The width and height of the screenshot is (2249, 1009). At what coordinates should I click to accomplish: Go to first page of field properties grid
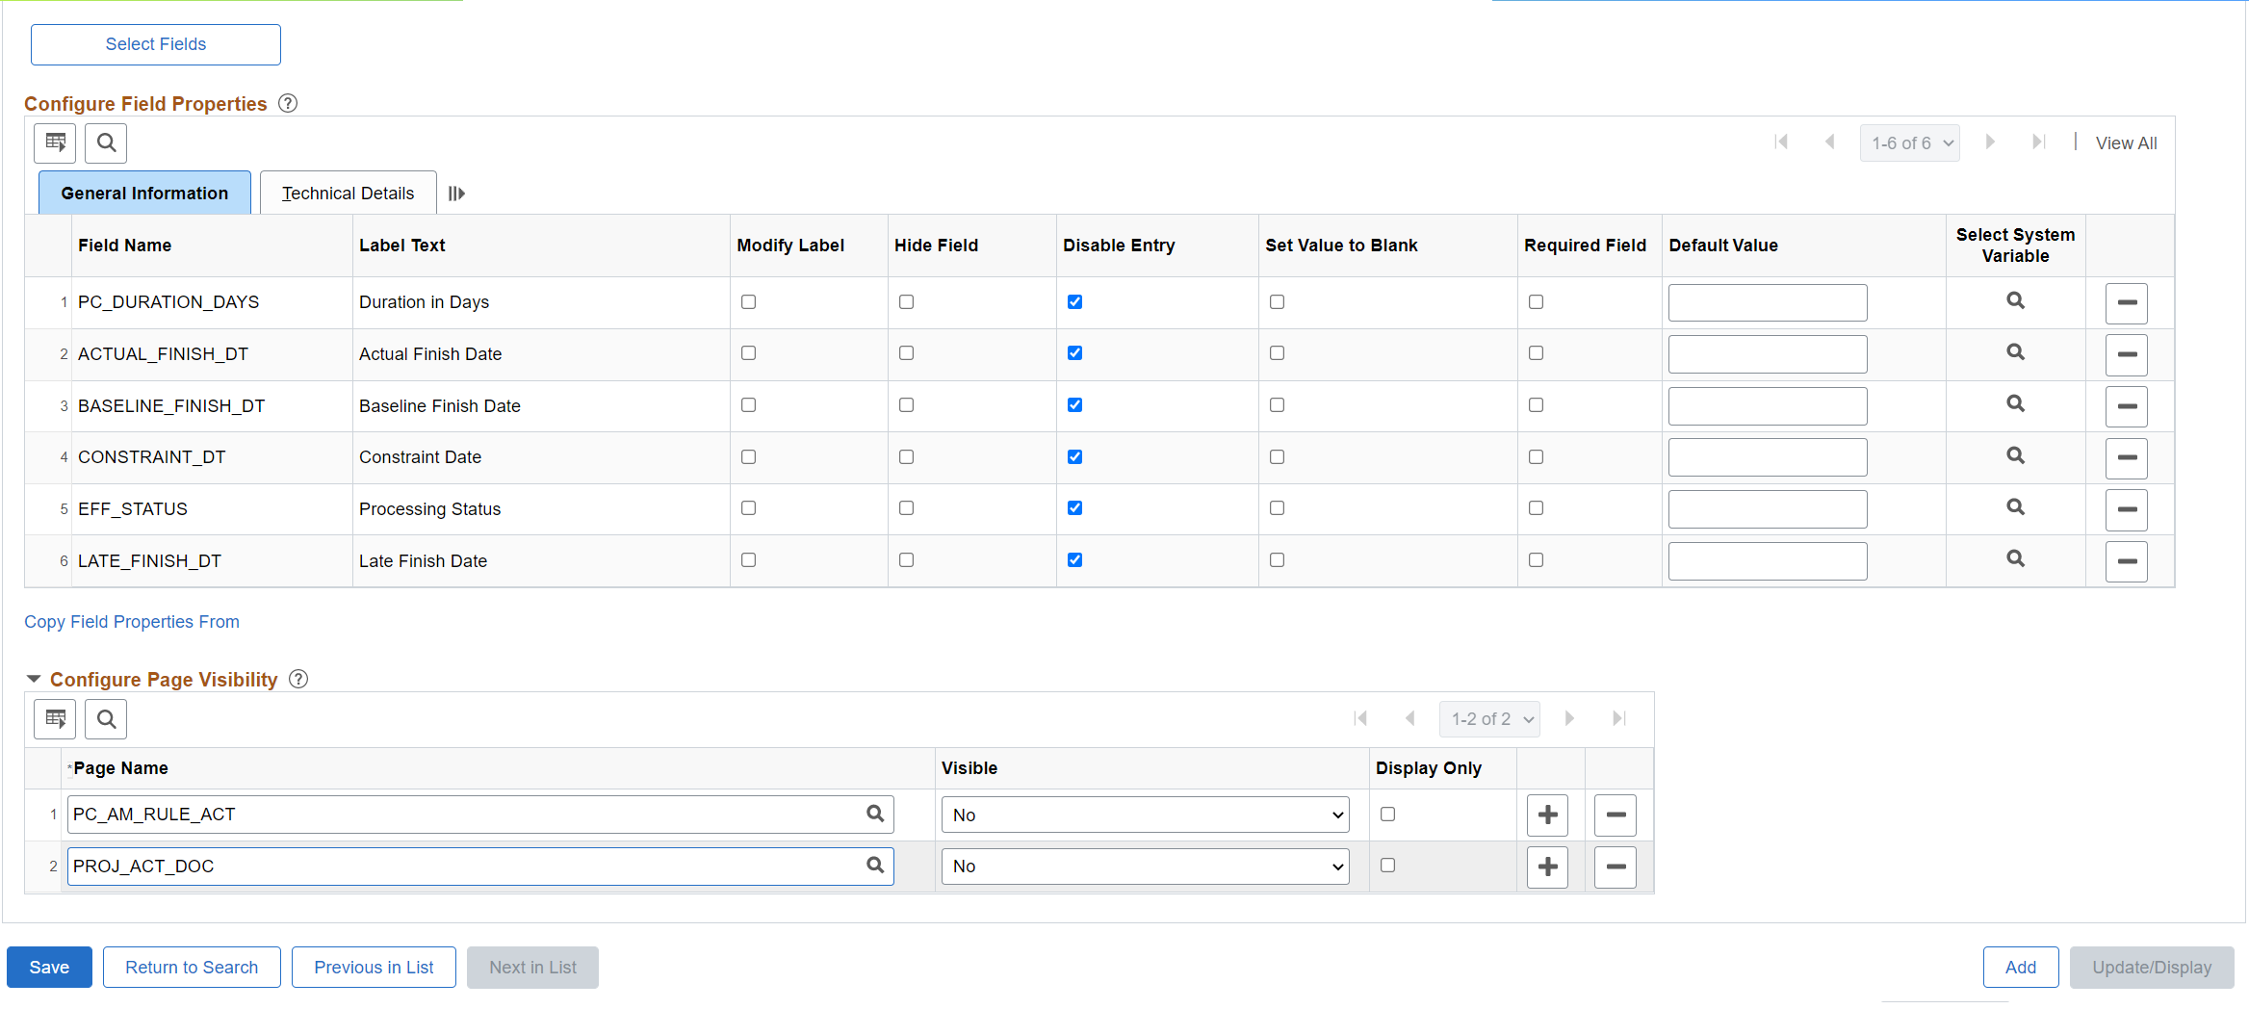pos(1781,142)
